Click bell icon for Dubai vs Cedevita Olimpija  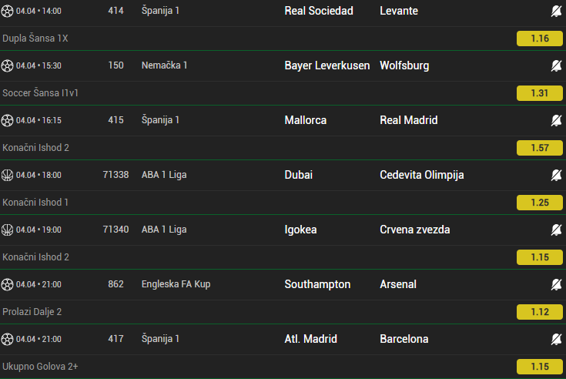(x=557, y=175)
